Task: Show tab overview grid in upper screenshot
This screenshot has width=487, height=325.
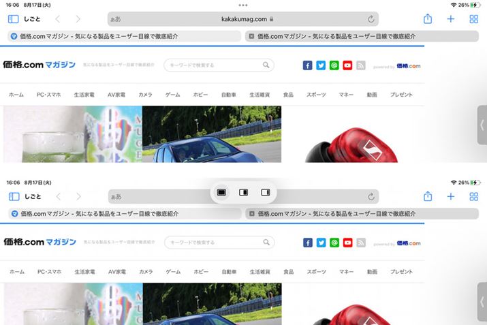Action: pyautogui.click(x=473, y=19)
